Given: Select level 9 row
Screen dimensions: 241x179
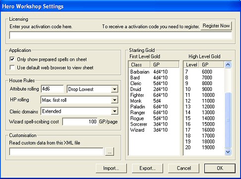Looking at the screenshot, I should point(204,84).
